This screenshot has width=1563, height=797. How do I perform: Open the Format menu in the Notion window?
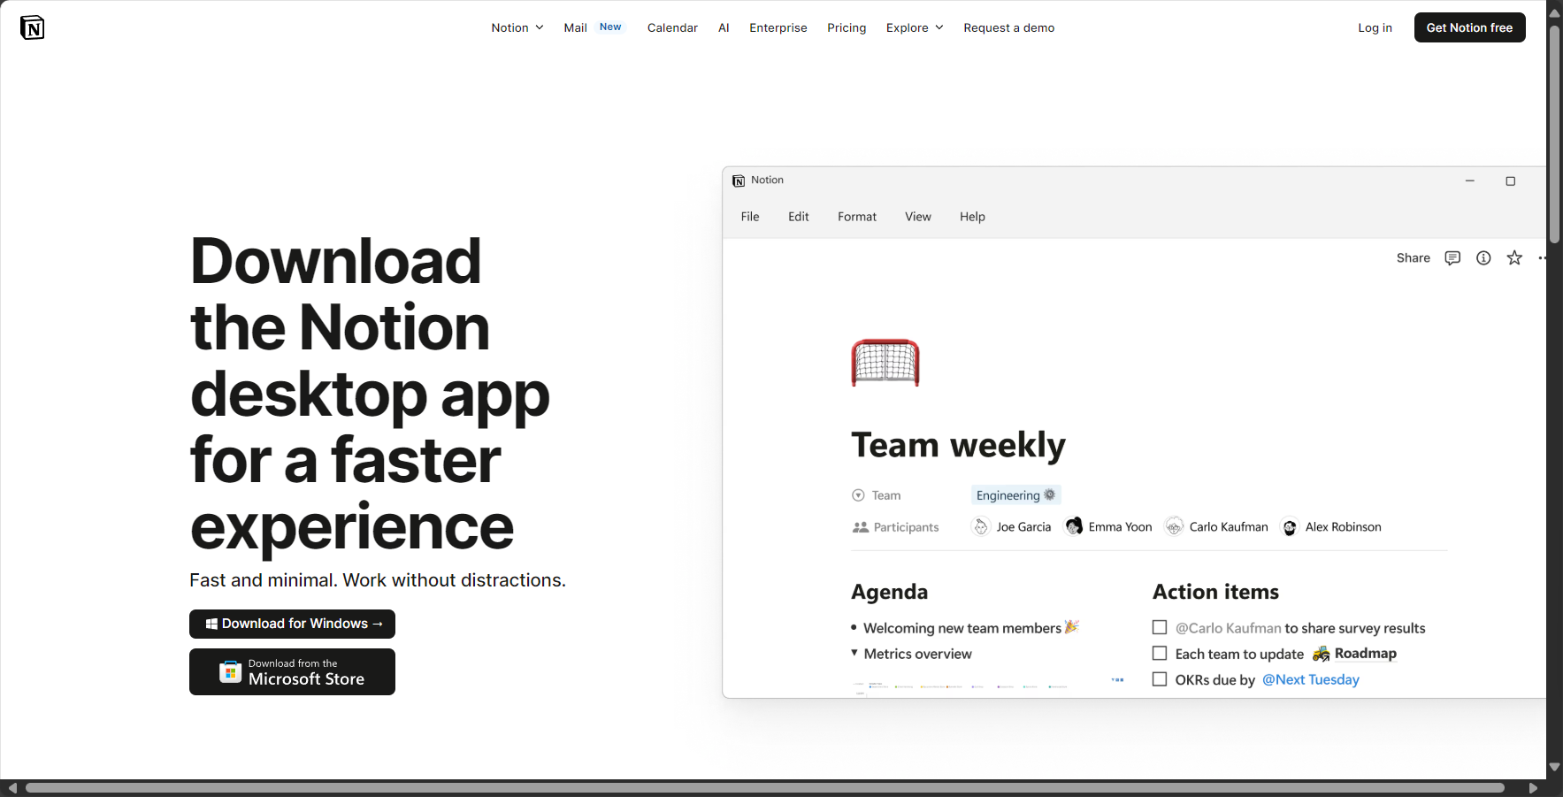pyautogui.click(x=857, y=217)
